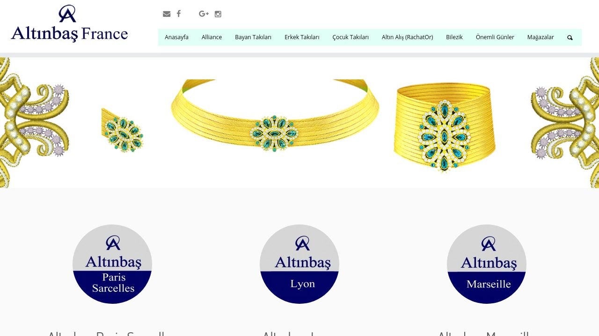Go to the Anasayfa menu item
Viewport: 599px width, 336px height.
click(x=177, y=37)
